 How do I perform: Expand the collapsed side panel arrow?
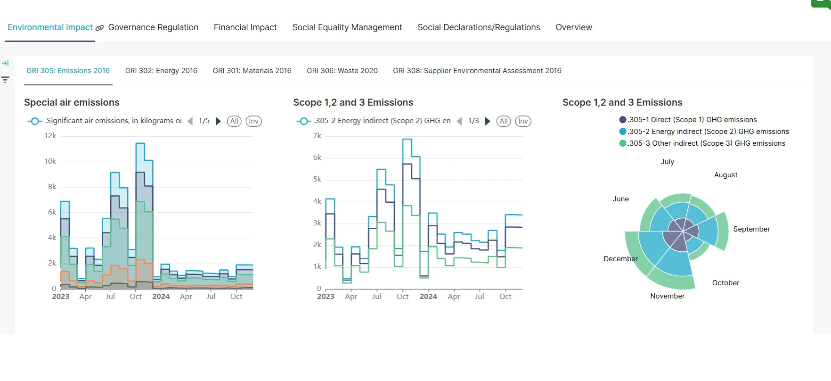(5, 63)
